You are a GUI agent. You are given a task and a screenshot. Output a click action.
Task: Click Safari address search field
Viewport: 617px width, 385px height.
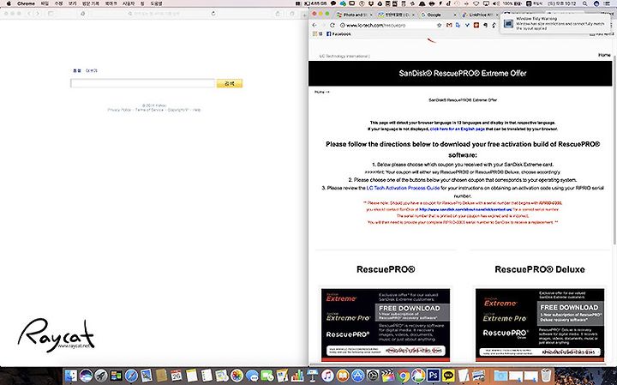(x=153, y=14)
